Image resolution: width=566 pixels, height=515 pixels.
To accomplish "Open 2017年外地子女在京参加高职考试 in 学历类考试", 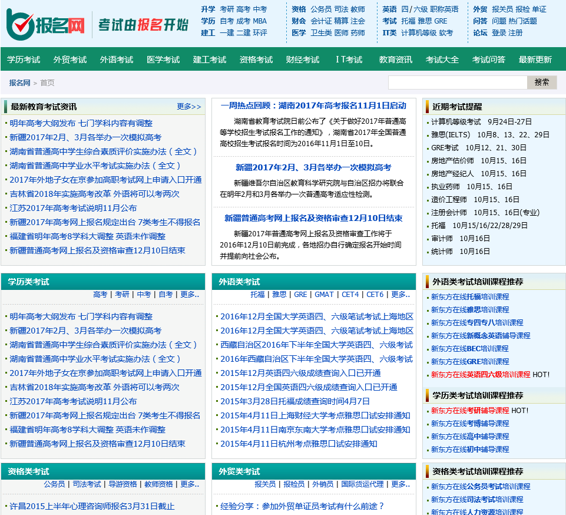I will tap(106, 374).
